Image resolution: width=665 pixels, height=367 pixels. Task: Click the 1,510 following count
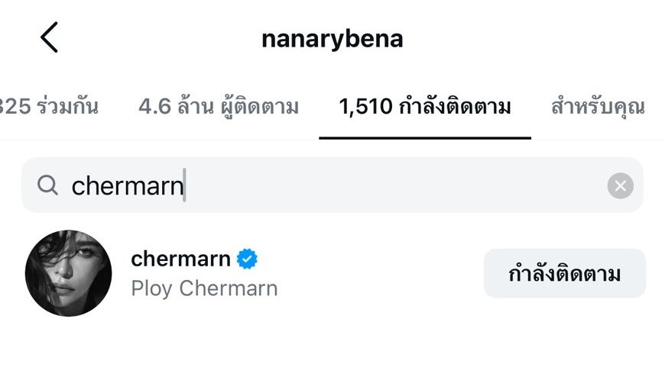365,107
